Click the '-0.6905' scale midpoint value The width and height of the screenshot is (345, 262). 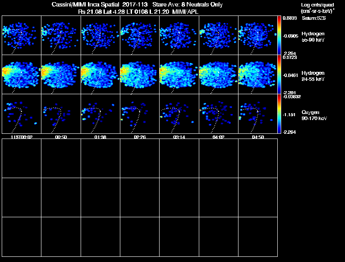tap(290, 36)
